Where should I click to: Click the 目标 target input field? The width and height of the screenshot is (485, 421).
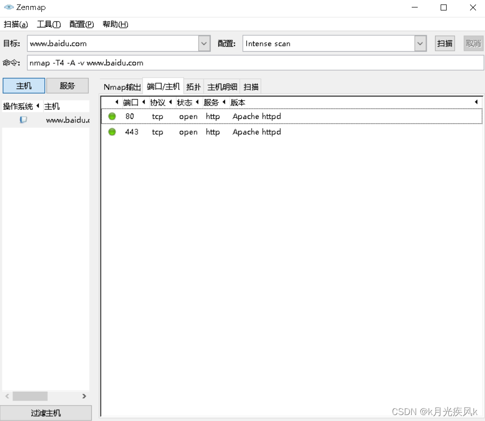coord(113,44)
